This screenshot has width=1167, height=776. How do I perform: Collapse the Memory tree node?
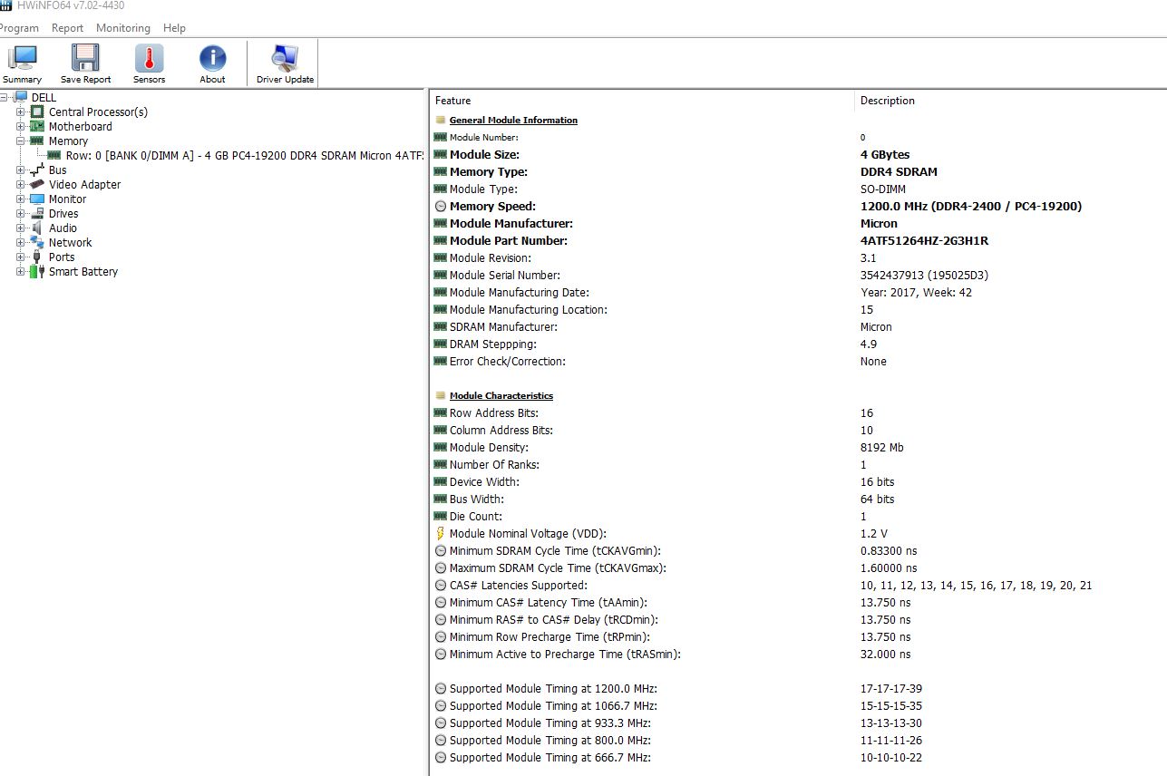[x=21, y=141]
